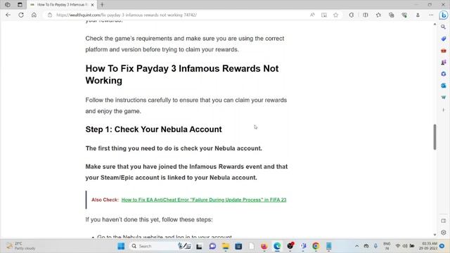Image resolution: width=450 pixels, height=253 pixels.
Task: Open the browser home page
Action: pyautogui.click(x=34, y=15)
